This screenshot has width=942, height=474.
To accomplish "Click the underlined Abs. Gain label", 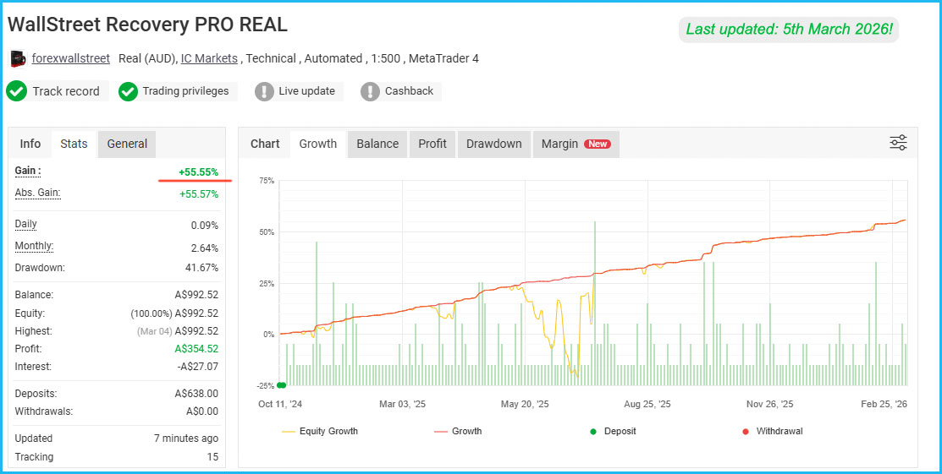I will pyautogui.click(x=38, y=193).
